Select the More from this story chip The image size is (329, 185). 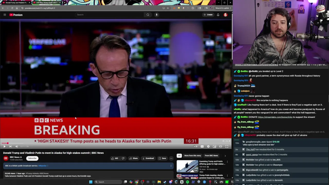click(x=193, y=155)
